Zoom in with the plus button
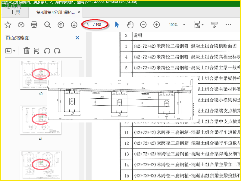 click(x=156, y=25)
